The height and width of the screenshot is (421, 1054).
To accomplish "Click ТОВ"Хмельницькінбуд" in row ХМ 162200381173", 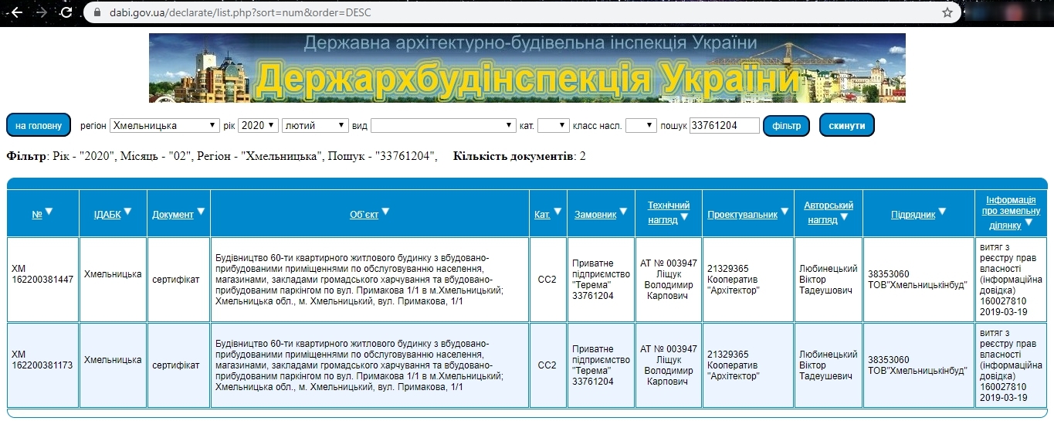I will coord(917,371).
